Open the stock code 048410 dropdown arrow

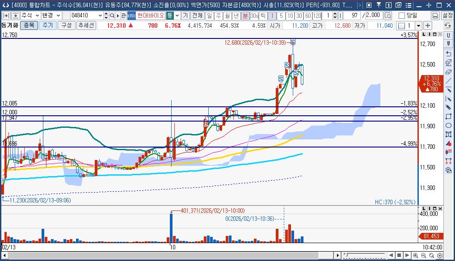point(100,16)
